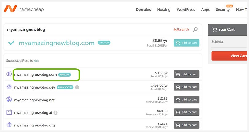Open the WordPress menu

click(186, 10)
